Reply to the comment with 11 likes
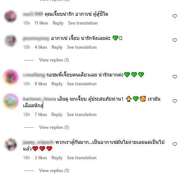This screenshot has width=181, height=179. (x=58, y=23)
